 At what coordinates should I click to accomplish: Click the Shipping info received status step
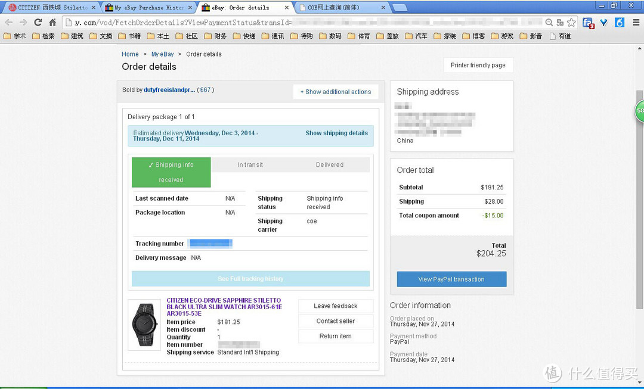pos(171,172)
